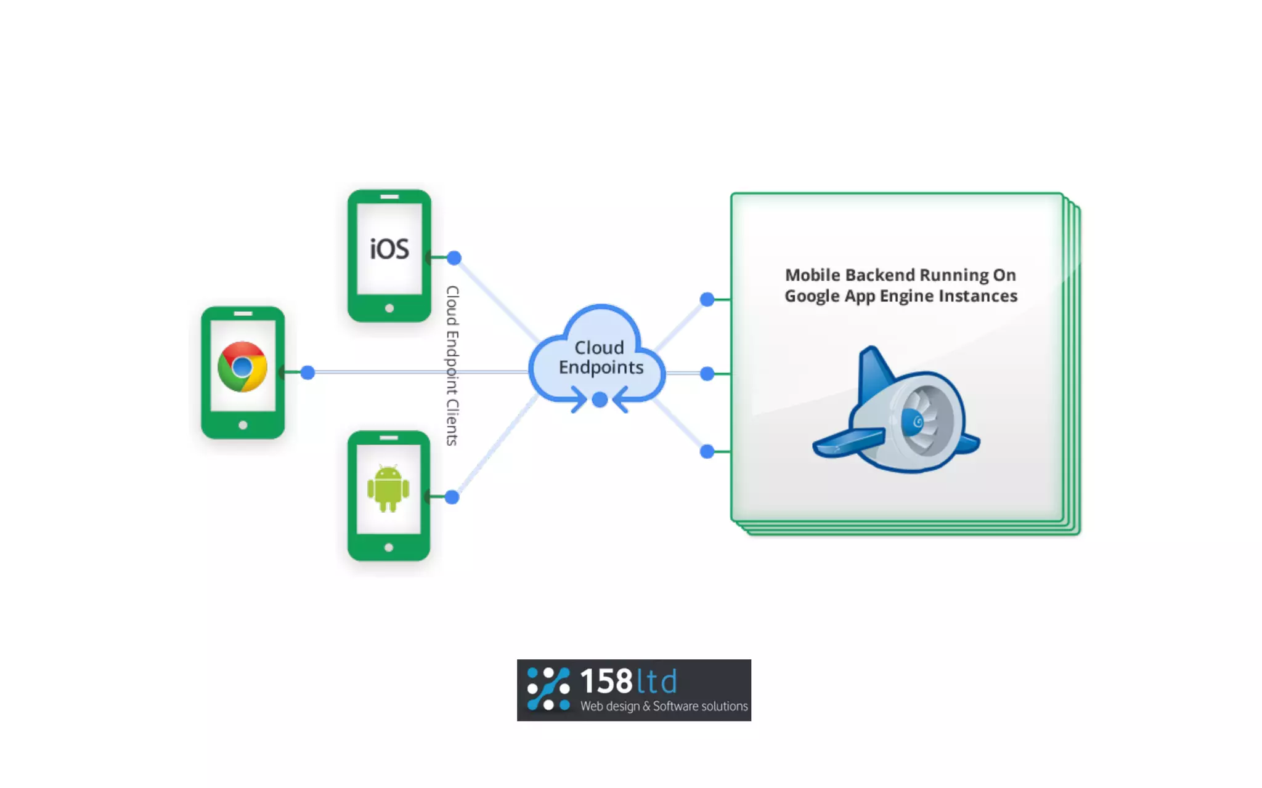Click the blue connector dot beside the Chrome phone
Image resolution: width=1262 pixels, height=788 pixels.
tap(307, 372)
